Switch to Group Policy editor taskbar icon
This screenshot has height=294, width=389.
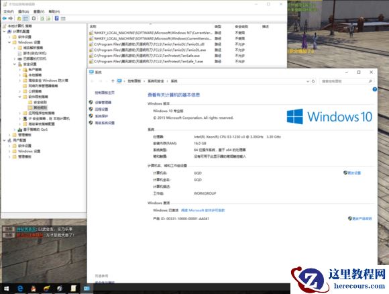73,288
